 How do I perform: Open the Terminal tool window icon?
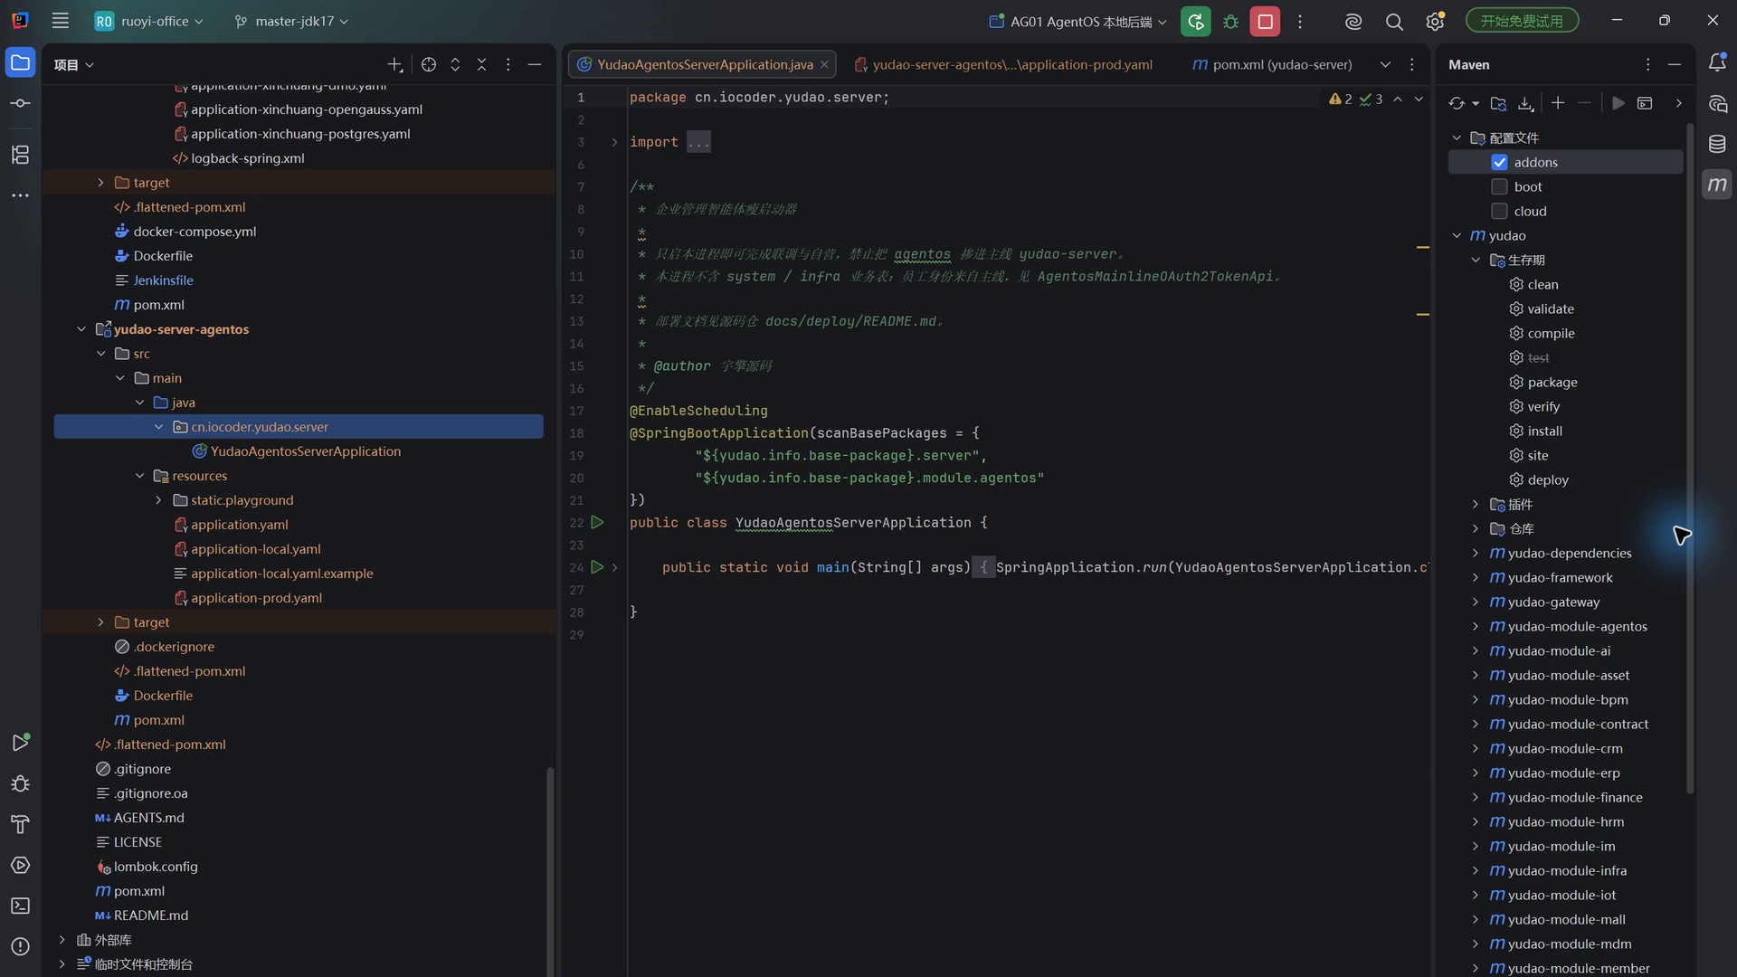pyautogui.click(x=20, y=906)
